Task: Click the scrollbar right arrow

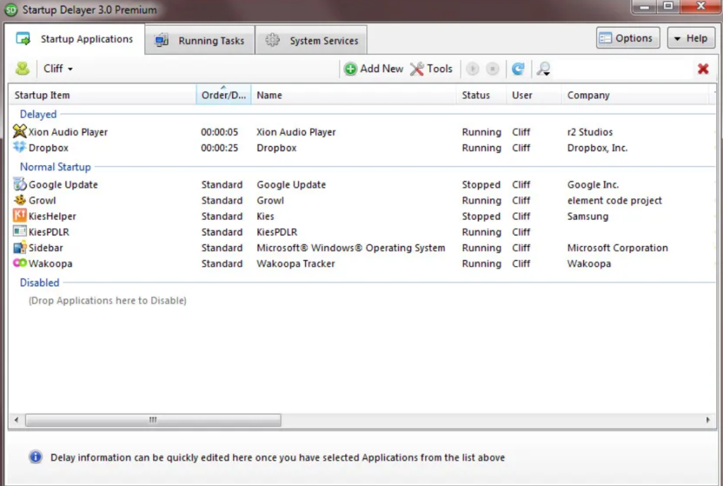Action: 708,420
